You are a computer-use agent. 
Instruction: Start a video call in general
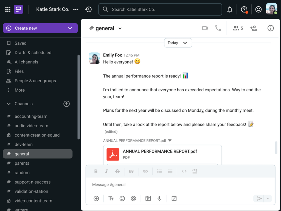pyautogui.click(x=205, y=28)
